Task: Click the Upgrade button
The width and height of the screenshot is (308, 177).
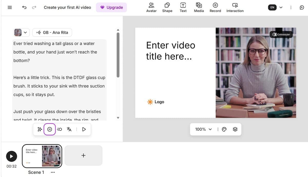Action: tap(111, 7)
